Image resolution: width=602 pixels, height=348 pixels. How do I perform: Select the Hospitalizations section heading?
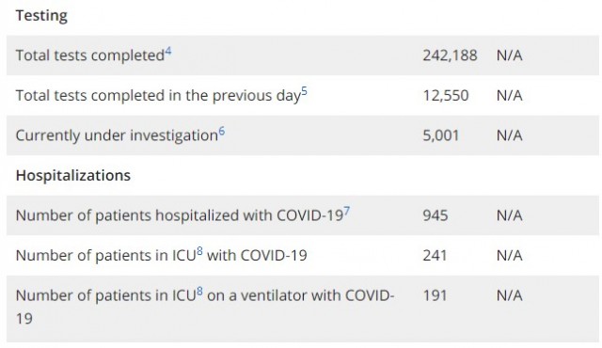tap(73, 175)
